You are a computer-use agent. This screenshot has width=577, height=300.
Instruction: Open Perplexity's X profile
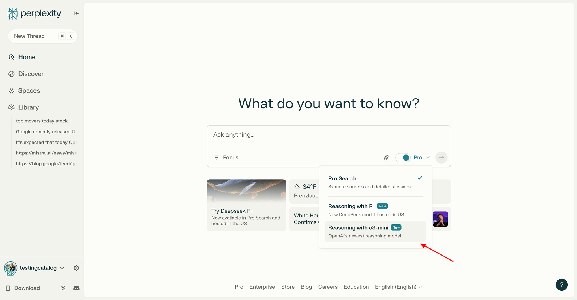(63, 288)
